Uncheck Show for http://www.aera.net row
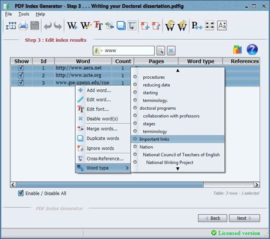 21,68
